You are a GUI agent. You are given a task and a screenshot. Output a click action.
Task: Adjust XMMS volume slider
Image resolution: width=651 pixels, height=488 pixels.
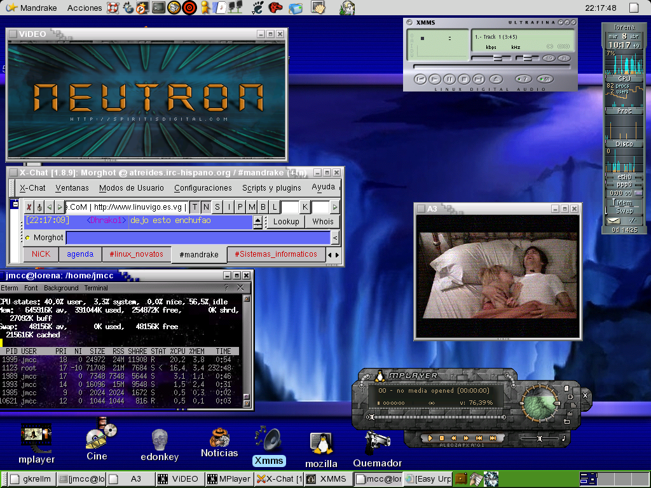(491, 58)
